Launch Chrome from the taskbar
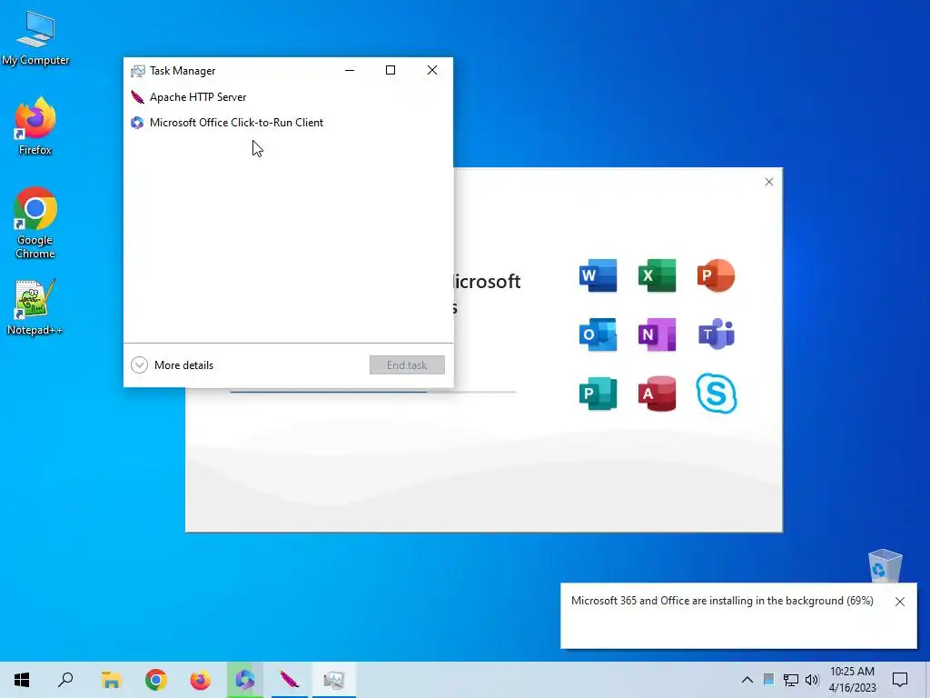This screenshot has width=930, height=698. pos(156,680)
